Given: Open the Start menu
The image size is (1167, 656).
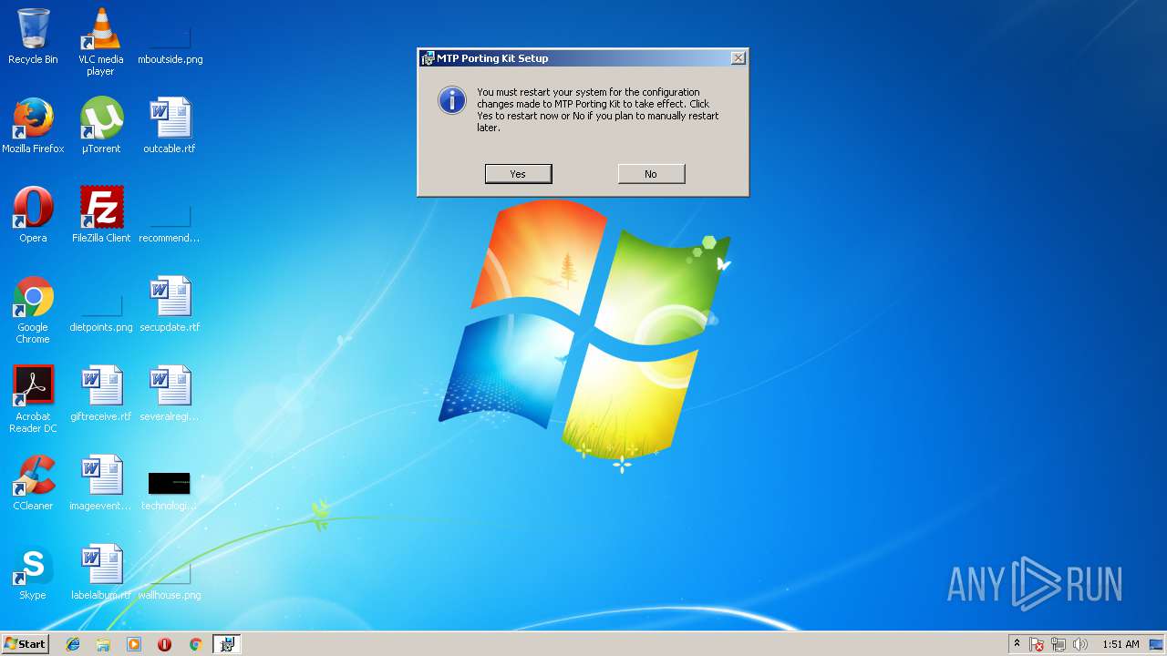Looking at the screenshot, I should point(25,644).
